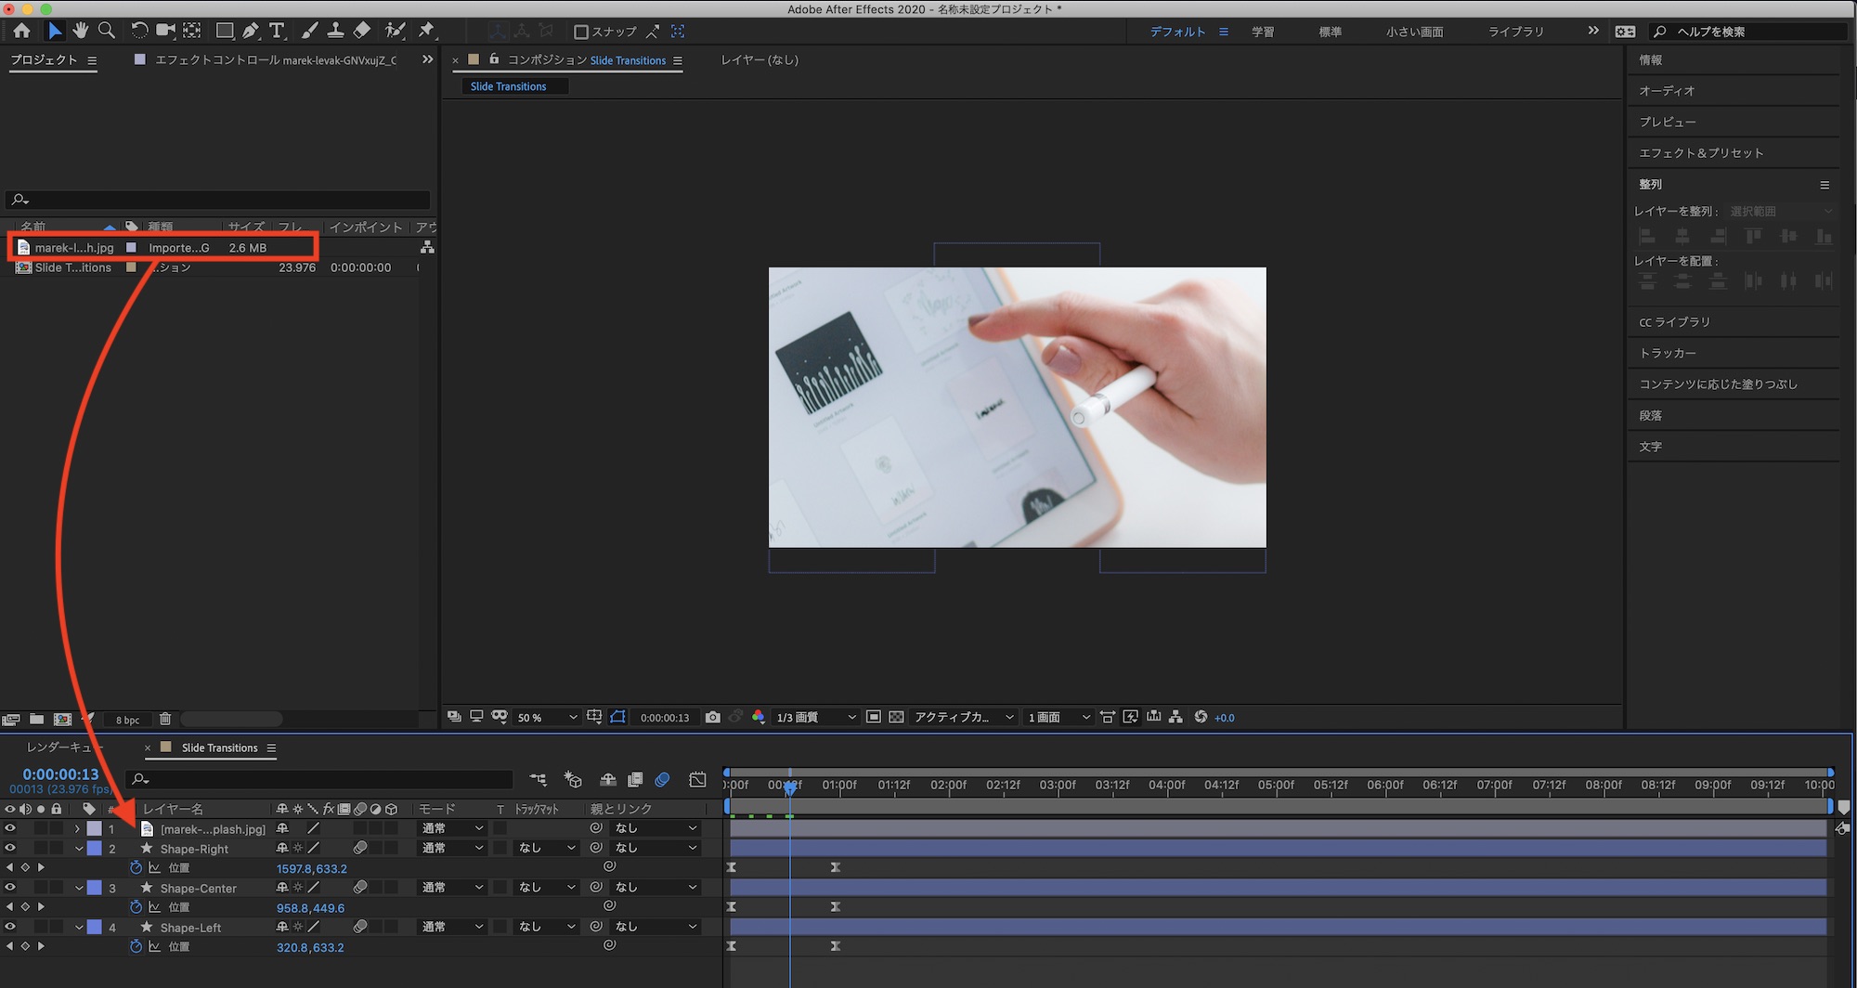Image resolution: width=1857 pixels, height=988 pixels.
Task: Click the Shape-Center layer color label
Action: point(95,888)
